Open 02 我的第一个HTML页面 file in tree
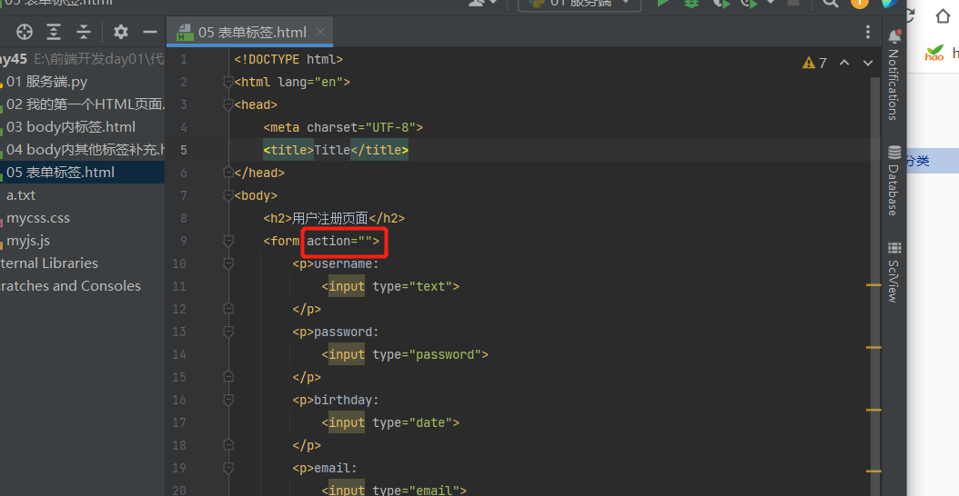The height and width of the screenshot is (496, 959). tap(86, 104)
